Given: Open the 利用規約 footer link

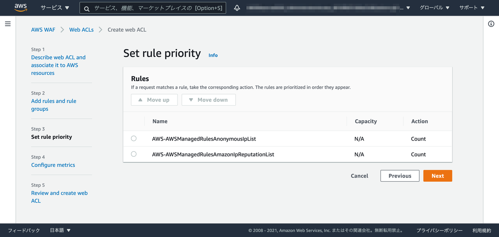Looking at the screenshot, I should pos(482,230).
